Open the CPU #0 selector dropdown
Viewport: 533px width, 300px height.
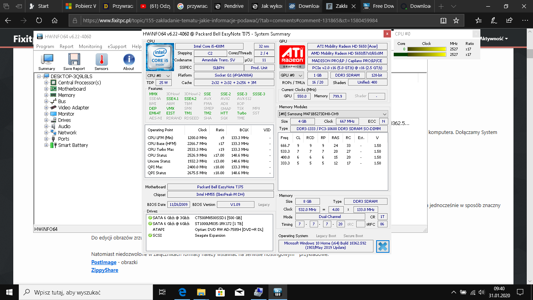click(x=159, y=75)
